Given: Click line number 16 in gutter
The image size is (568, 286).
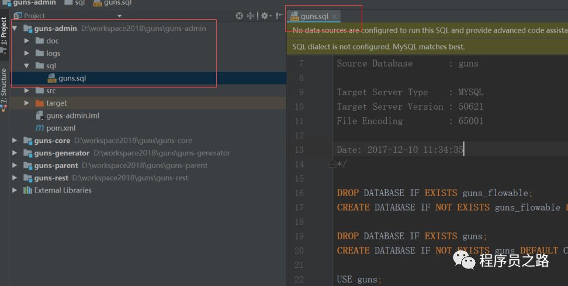Looking at the screenshot, I should click(299, 193).
